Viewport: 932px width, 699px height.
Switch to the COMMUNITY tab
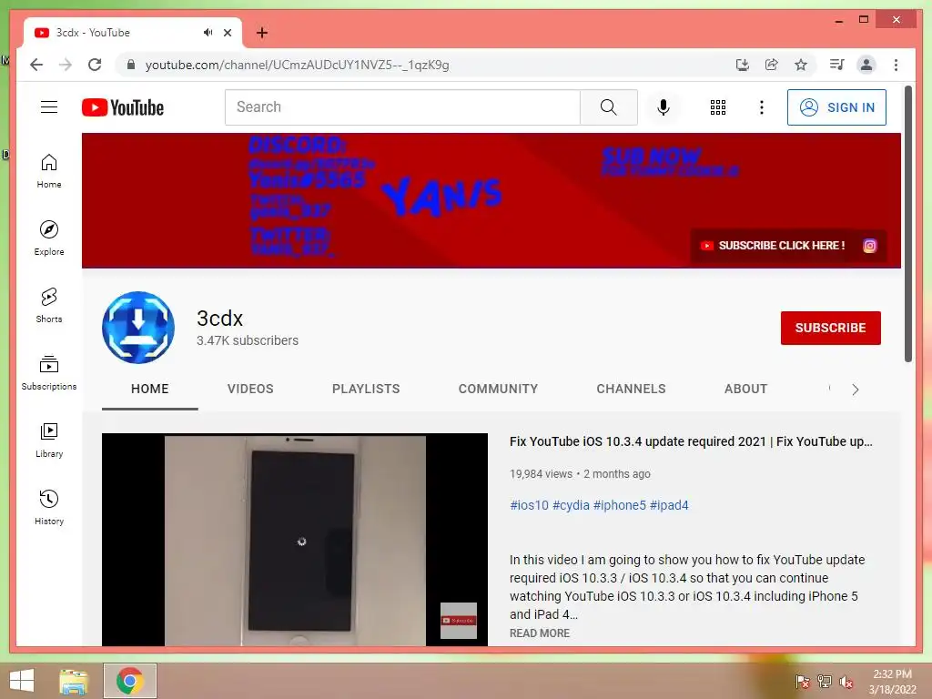498,389
